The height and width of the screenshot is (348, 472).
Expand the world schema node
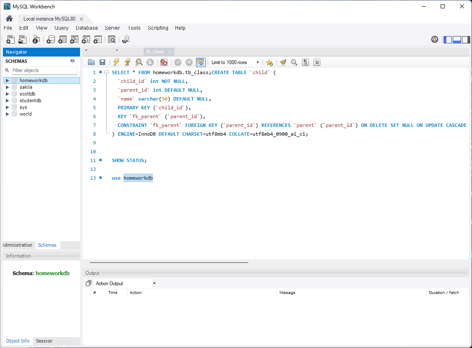[x=8, y=114]
